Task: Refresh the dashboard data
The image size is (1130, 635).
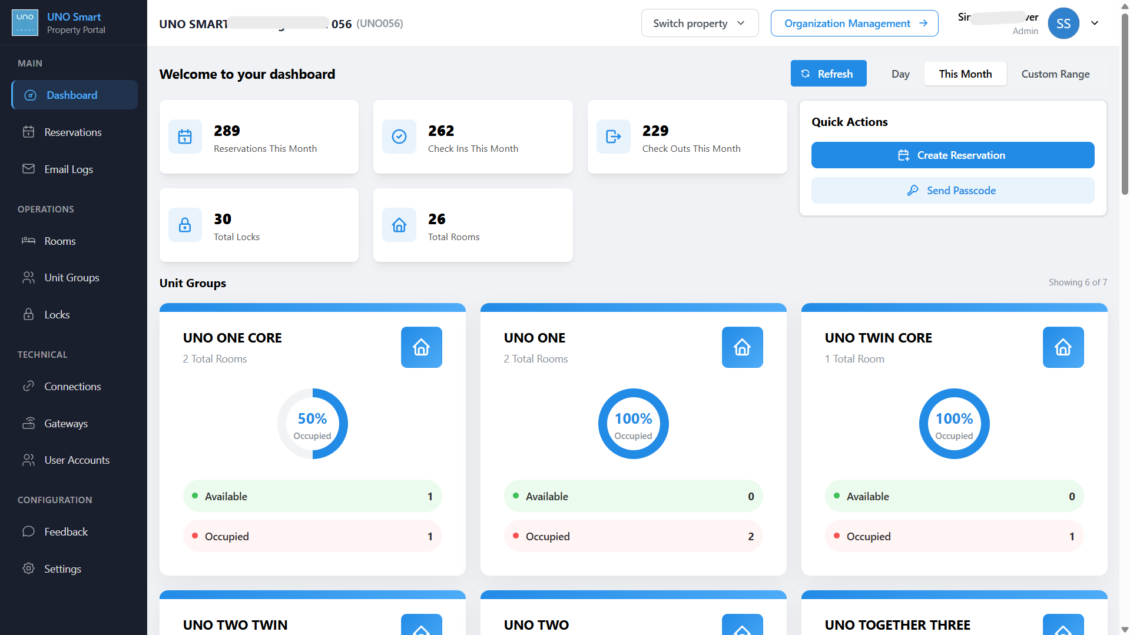Action: (829, 74)
